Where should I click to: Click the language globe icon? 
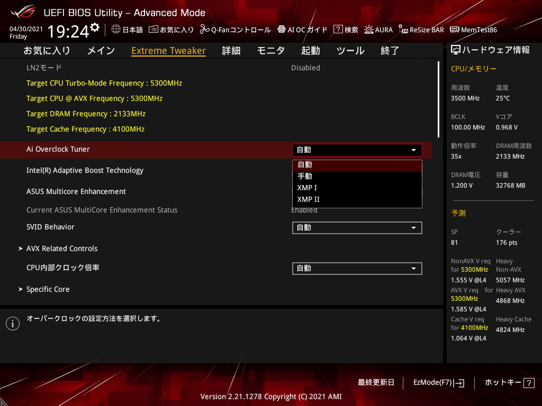click(116, 30)
